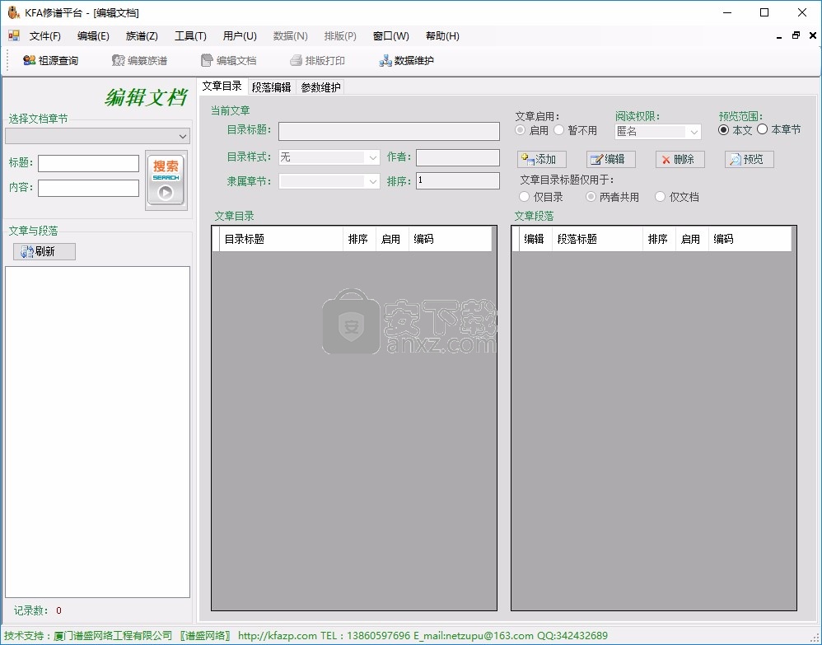Open the 编辑(E) menu
The height and width of the screenshot is (645, 822).
pyautogui.click(x=93, y=35)
